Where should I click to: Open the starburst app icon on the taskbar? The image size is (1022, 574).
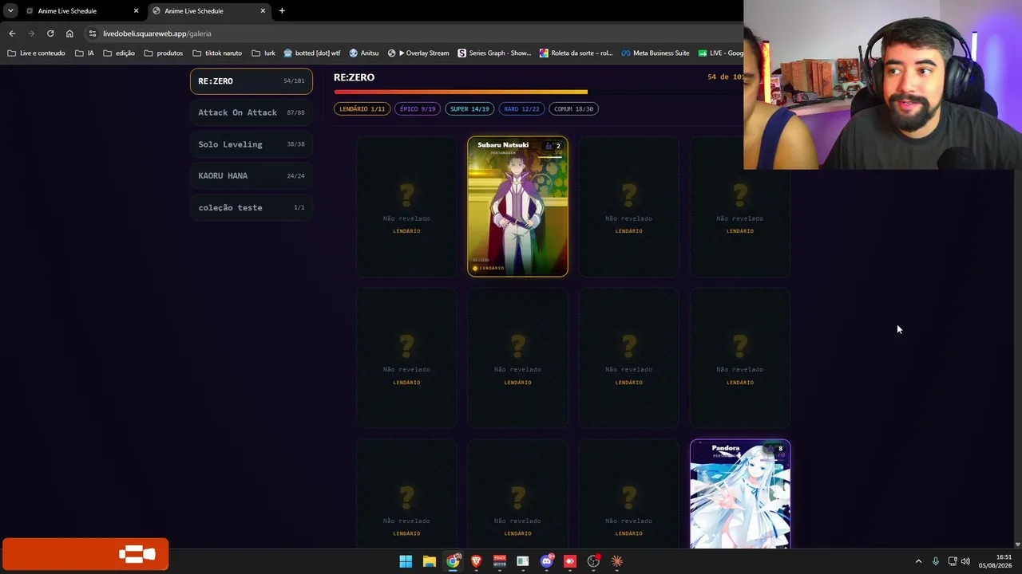tap(616, 561)
